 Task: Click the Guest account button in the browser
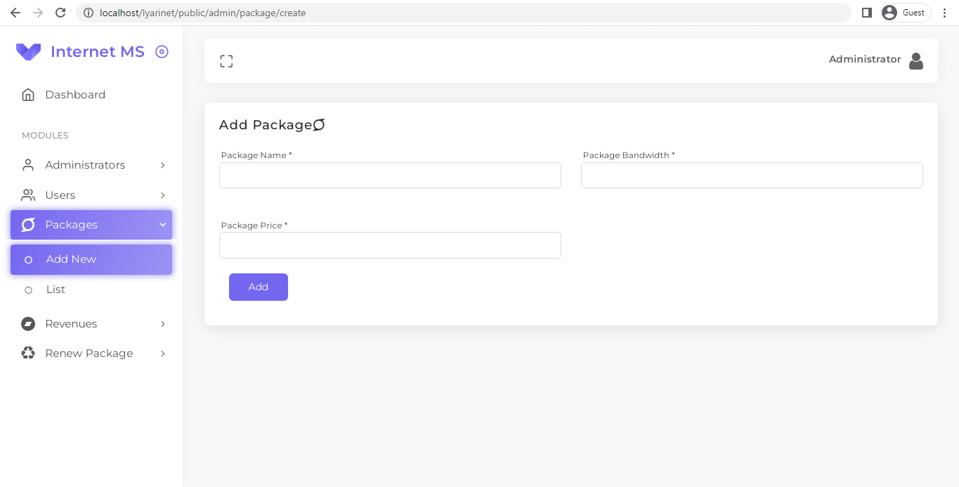904,12
